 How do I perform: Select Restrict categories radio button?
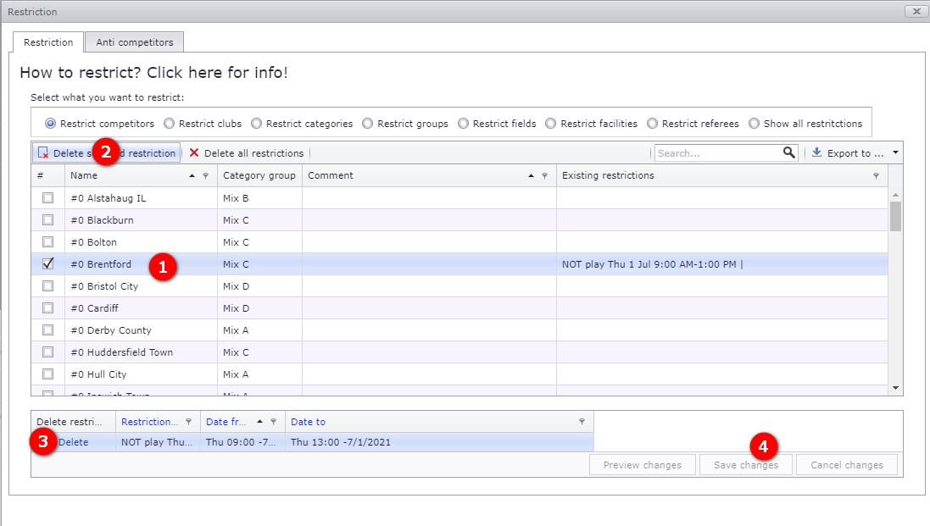tap(256, 123)
